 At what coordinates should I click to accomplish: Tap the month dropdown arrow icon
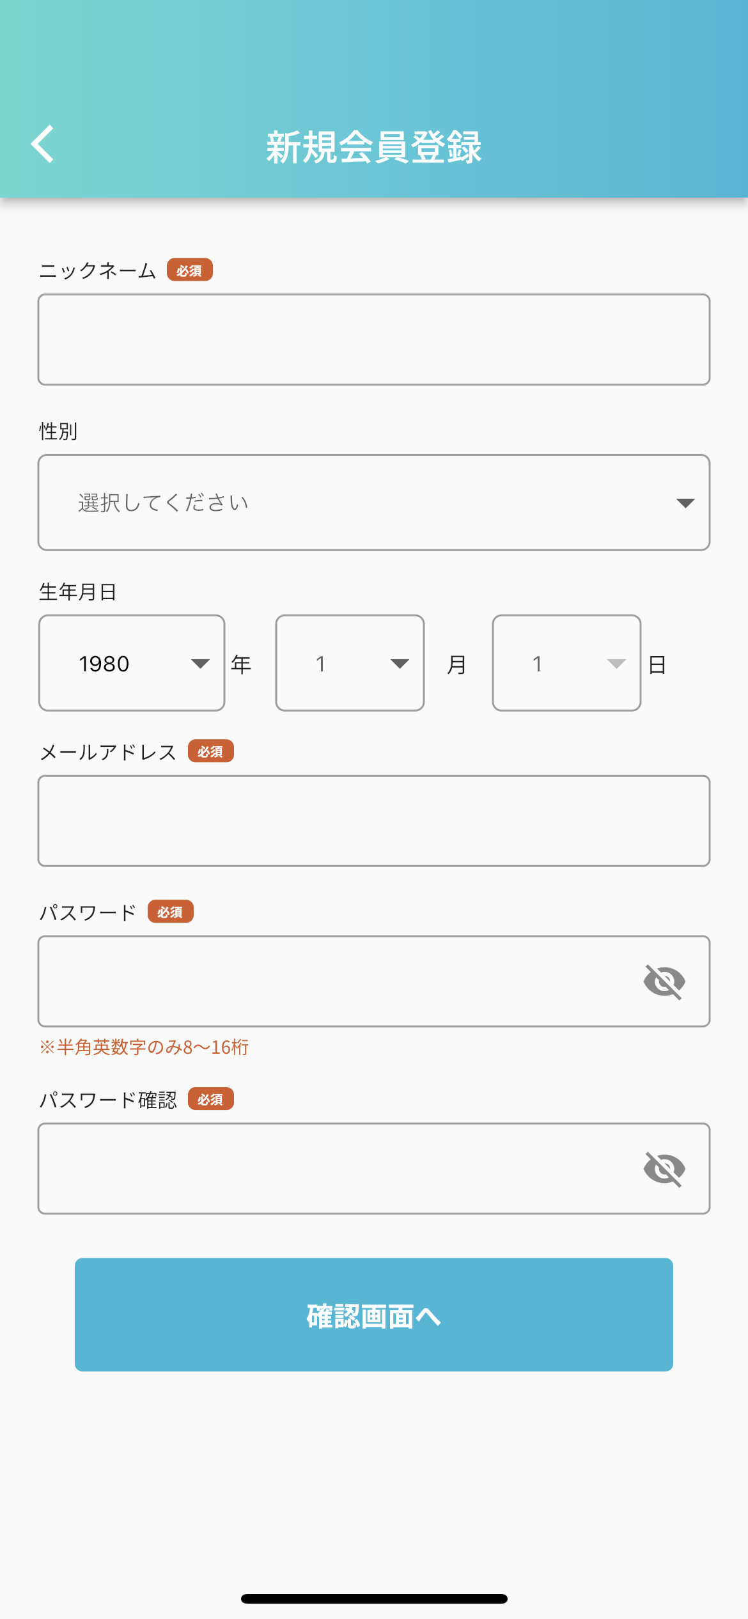coord(400,664)
